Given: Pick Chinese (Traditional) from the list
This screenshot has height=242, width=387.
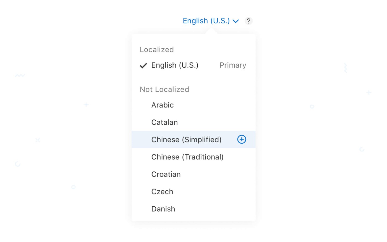Looking at the screenshot, I should (x=187, y=157).
